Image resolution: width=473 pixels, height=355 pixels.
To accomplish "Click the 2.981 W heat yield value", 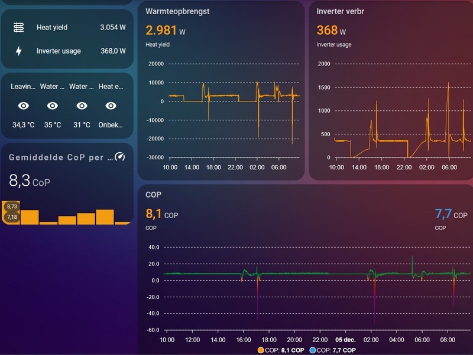I will (x=166, y=31).
